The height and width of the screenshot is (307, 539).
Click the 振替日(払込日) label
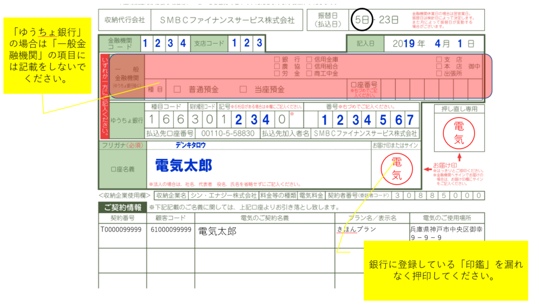[328, 20]
